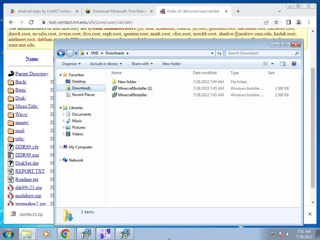Select Desktop in Favorites

coord(79,82)
